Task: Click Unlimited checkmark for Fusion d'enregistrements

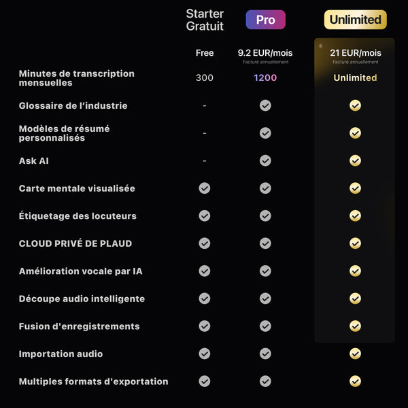Action: click(x=355, y=326)
